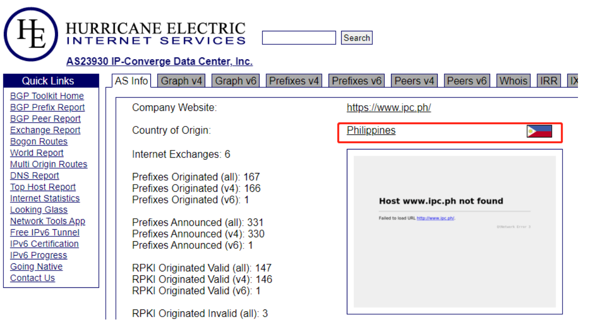Open the Prefixes v6 tab

(x=356, y=81)
